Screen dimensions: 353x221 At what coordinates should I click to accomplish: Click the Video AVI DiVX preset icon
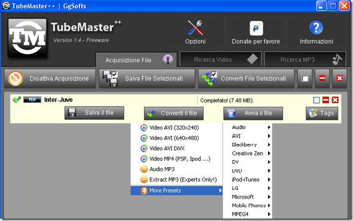click(144, 148)
